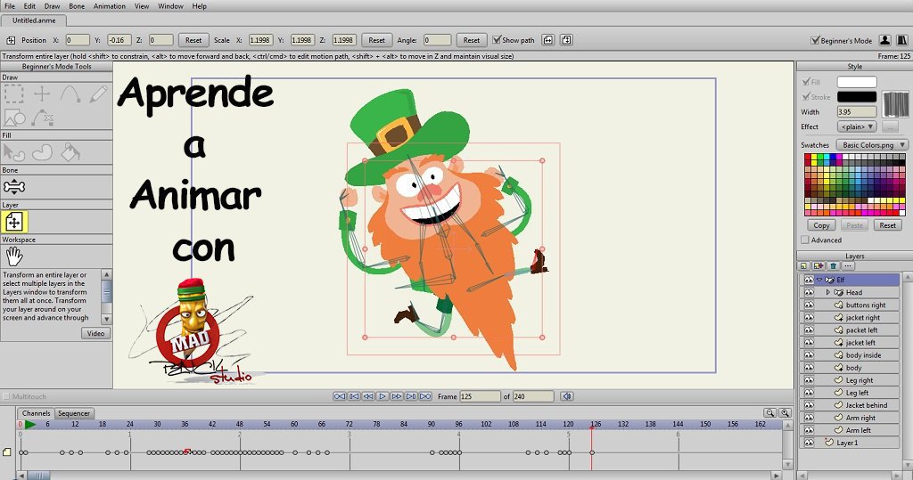Toggle the Stroke checkbox

806,96
